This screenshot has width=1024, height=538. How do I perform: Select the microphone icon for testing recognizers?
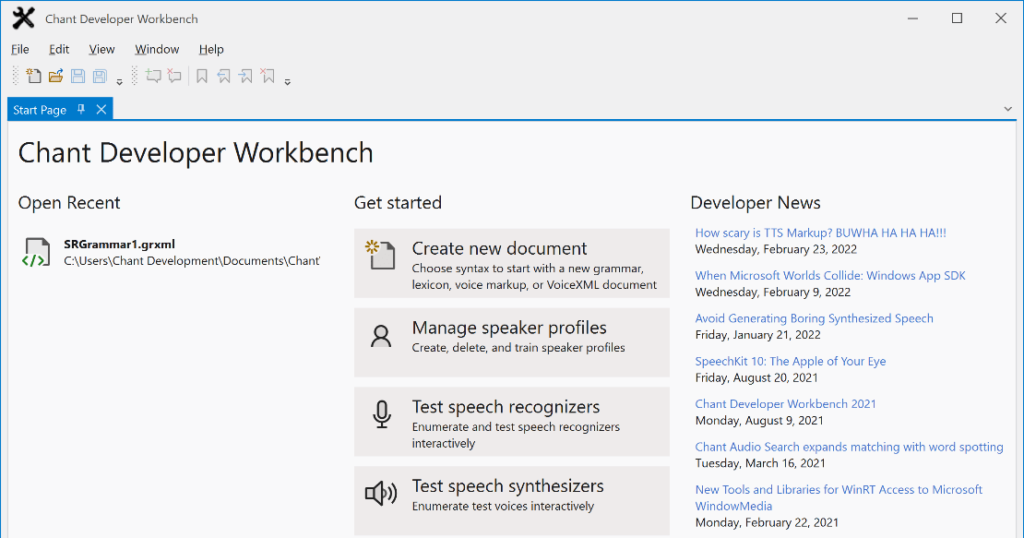[381, 415]
